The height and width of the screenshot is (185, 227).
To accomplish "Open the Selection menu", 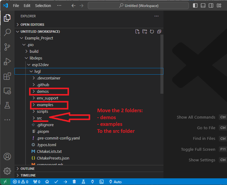I will coord(43,6).
